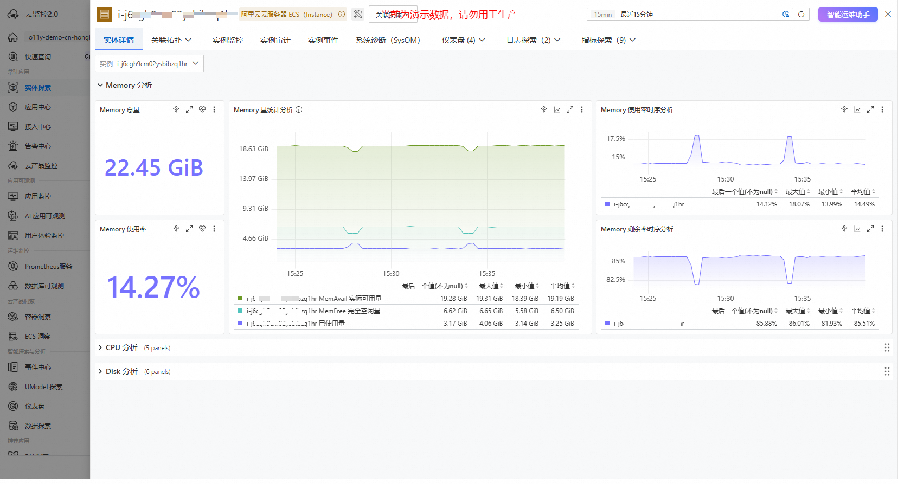The image size is (898, 484).
Task: Expand the Disk 分析 section
Action: coord(121,372)
